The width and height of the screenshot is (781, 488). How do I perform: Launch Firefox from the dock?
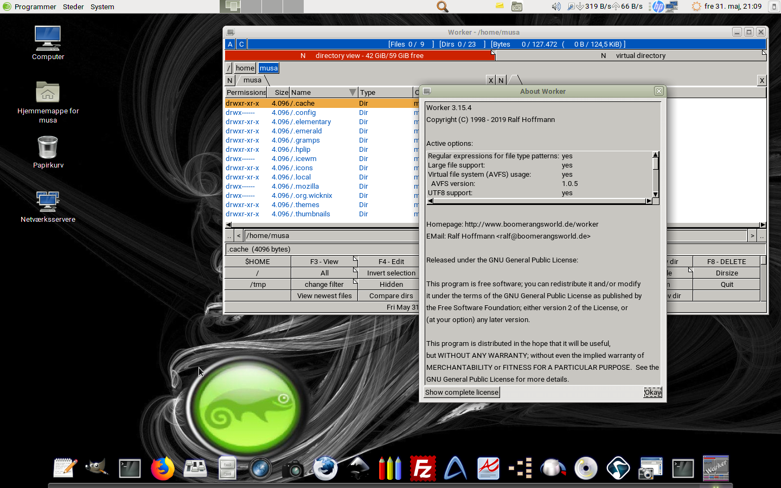[162, 468]
